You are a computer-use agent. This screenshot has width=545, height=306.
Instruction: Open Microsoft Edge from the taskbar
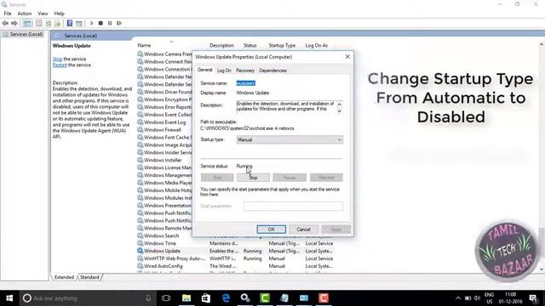coord(226,298)
